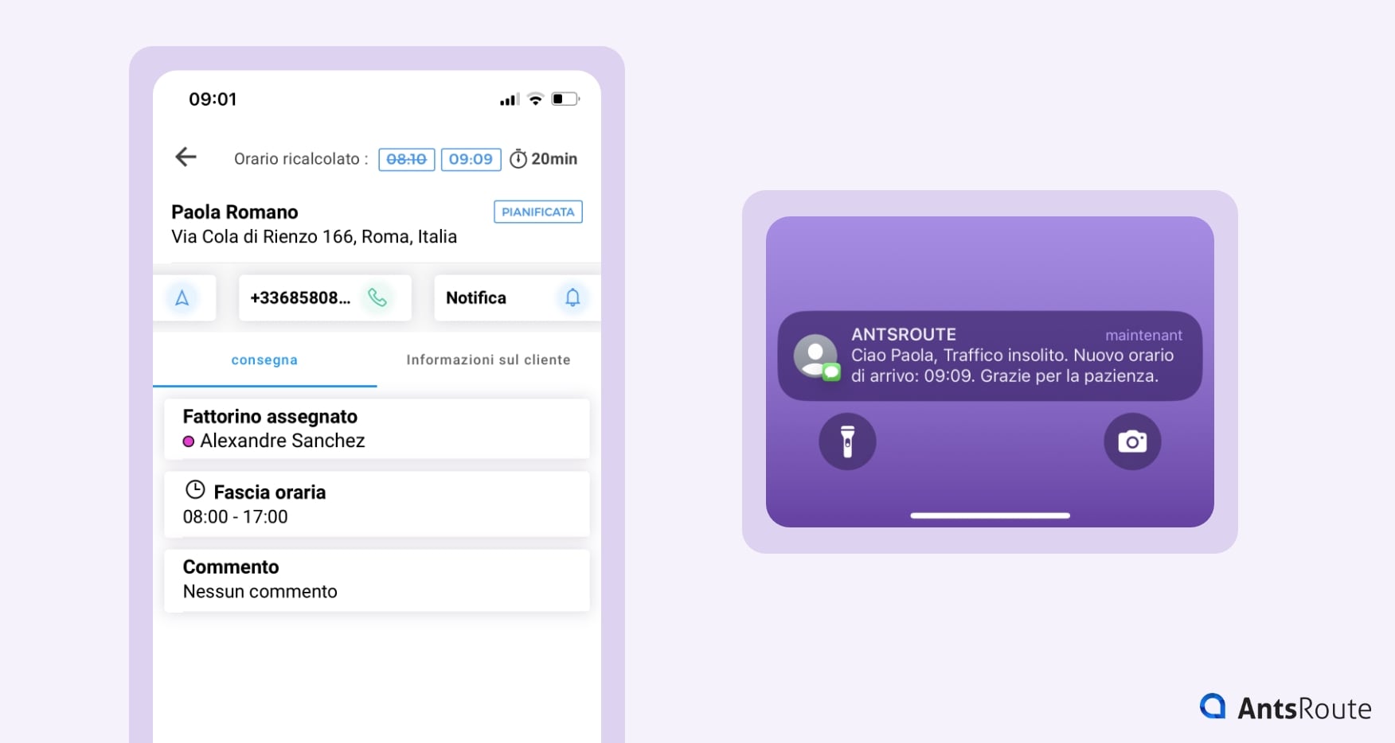Tap the crossed-out 08:10 time box

tap(406, 159)
